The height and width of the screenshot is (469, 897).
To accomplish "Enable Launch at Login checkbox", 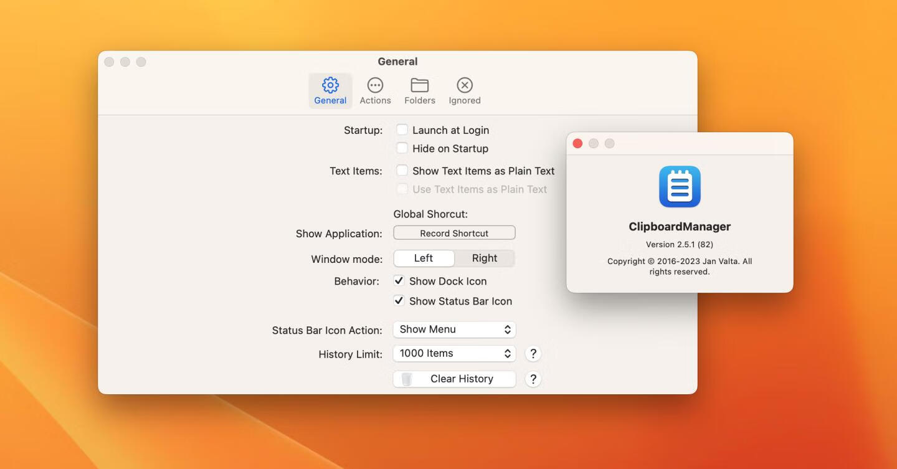I will point(402,130).
